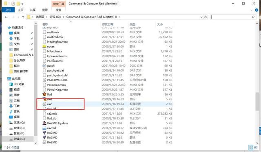Expand chevron after Command & Conquer path
This screenshot has width=261, height=152.
coord(120,17)
